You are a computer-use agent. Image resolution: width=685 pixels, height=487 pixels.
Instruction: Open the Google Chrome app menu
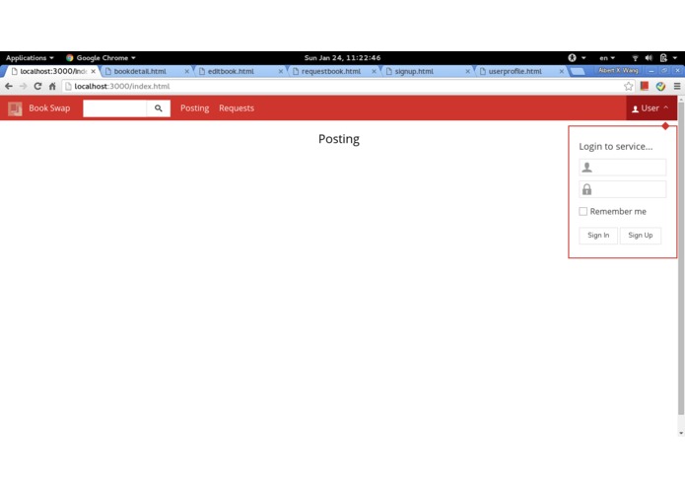click(x=101, y=57)
